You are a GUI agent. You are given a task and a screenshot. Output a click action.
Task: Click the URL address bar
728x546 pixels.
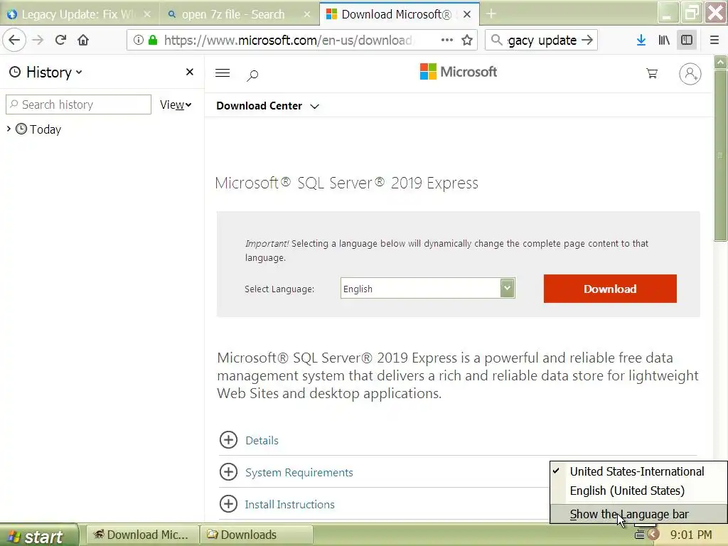288,40
